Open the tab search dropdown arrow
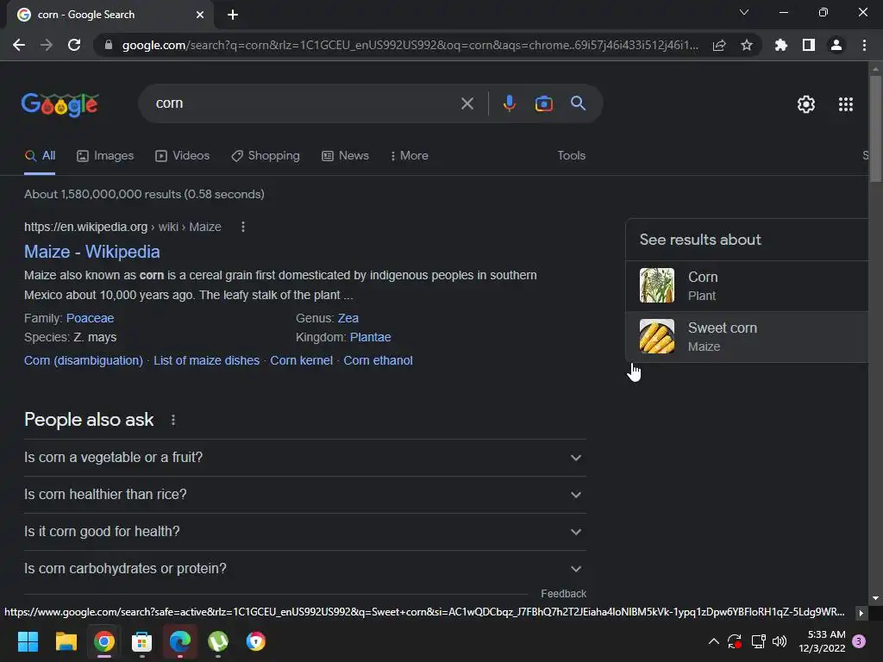This screenshot has width=883, height=662. [744, 12]
